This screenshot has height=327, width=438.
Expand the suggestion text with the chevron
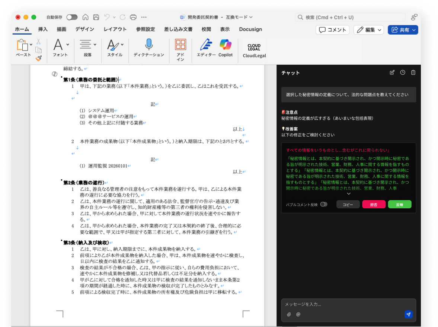pyautogui.click(x=349, y=194)
